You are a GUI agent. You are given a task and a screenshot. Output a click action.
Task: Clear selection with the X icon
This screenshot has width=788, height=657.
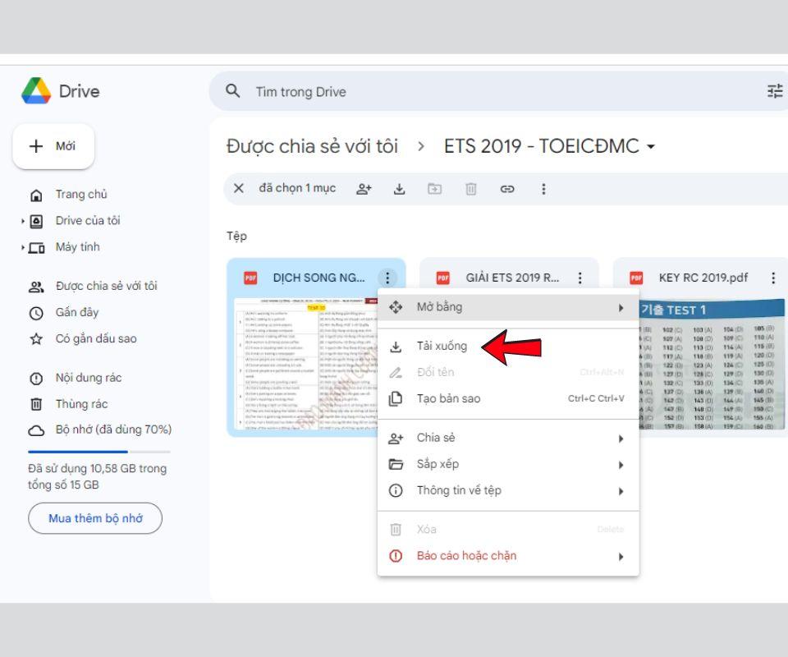click(x=239, y=188)
